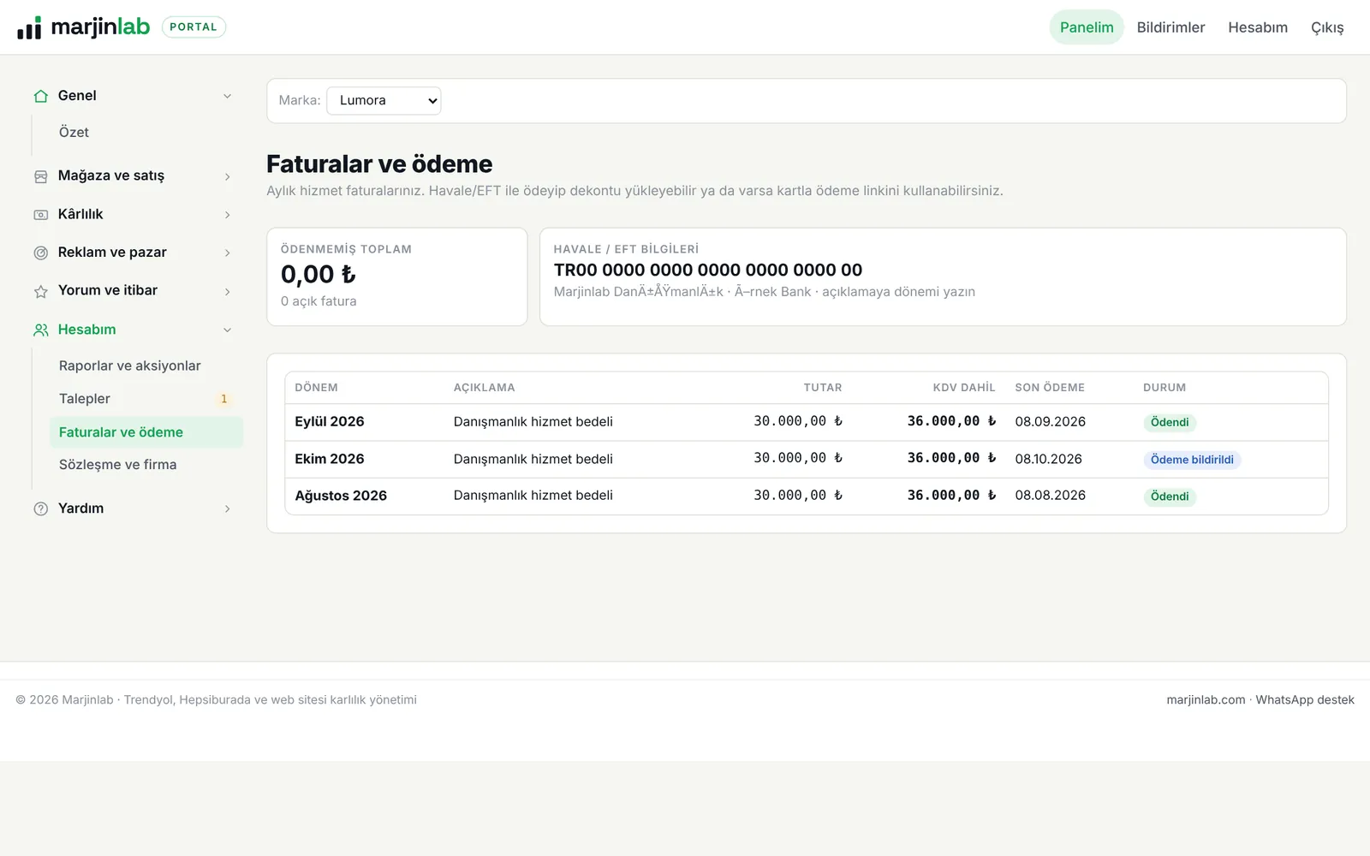Go to Bildirimler in top navigation
The height and width of the screenshot is (856, 1370).
pyautogui.click(x=1170, y=27)
